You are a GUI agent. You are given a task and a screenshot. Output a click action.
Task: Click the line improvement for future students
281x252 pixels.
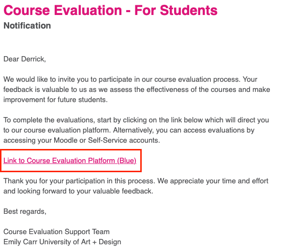point(55,100)
